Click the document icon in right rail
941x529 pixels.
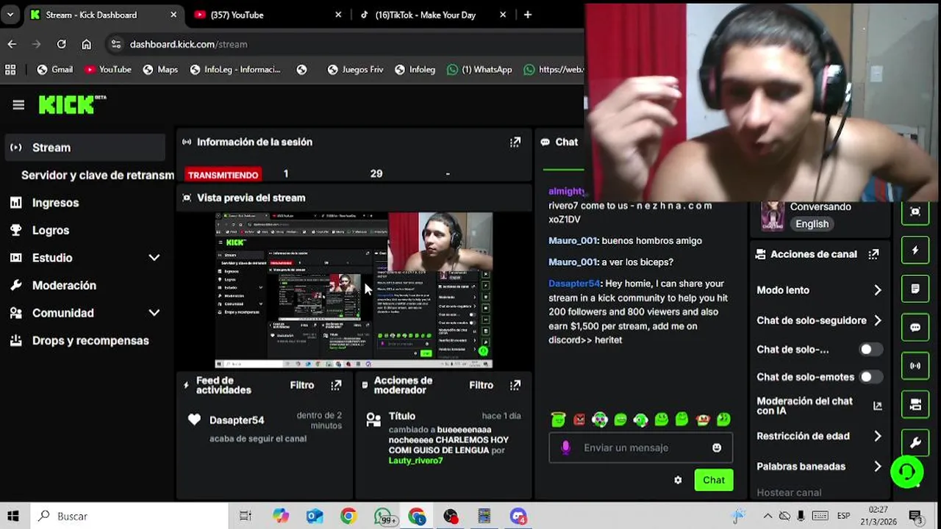click(x=915, y=289)
